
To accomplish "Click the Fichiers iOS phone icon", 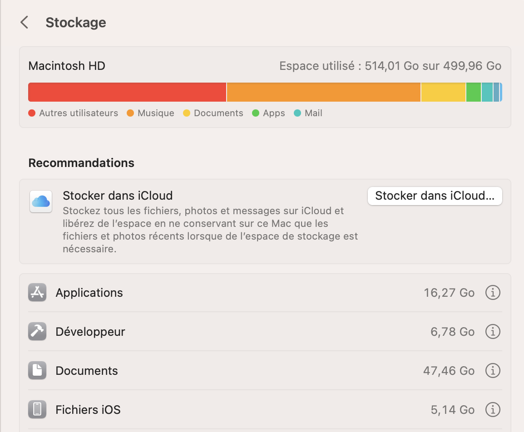I will click(x=37, y=410).
